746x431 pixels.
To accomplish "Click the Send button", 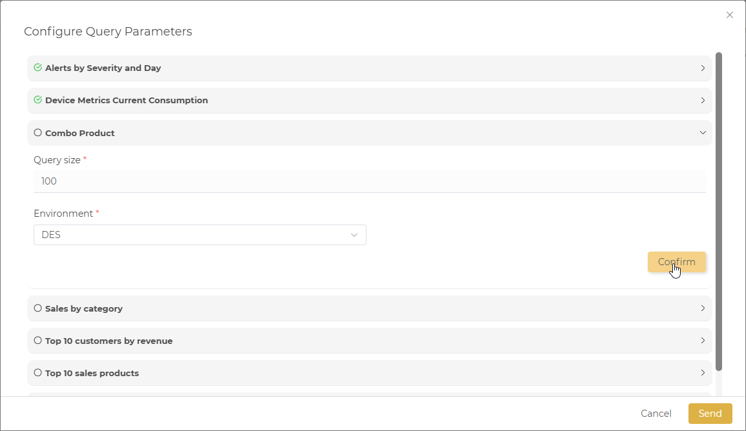I will 710,414.
